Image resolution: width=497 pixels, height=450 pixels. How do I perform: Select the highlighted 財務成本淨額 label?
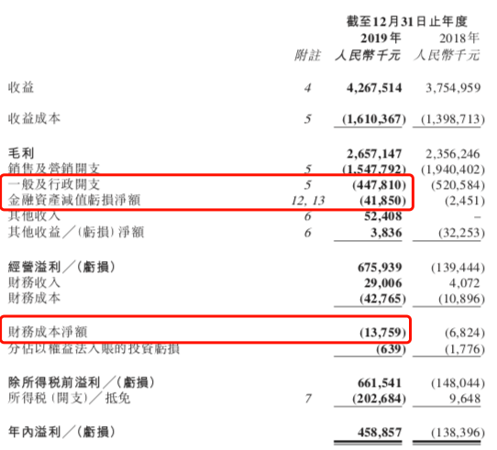48,332
